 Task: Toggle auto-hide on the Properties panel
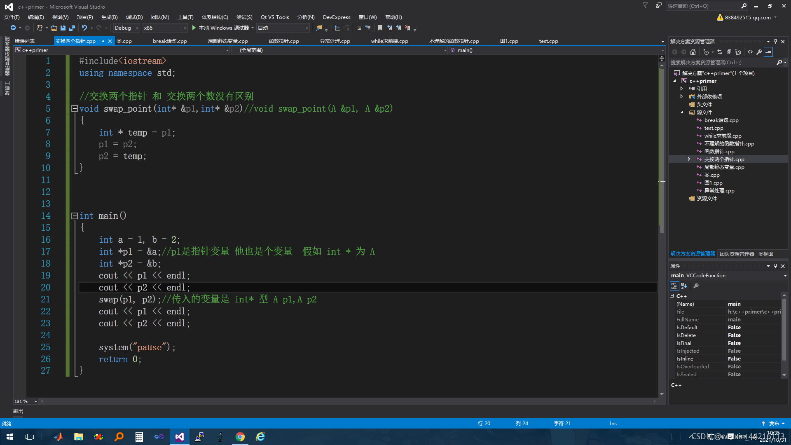775,266
